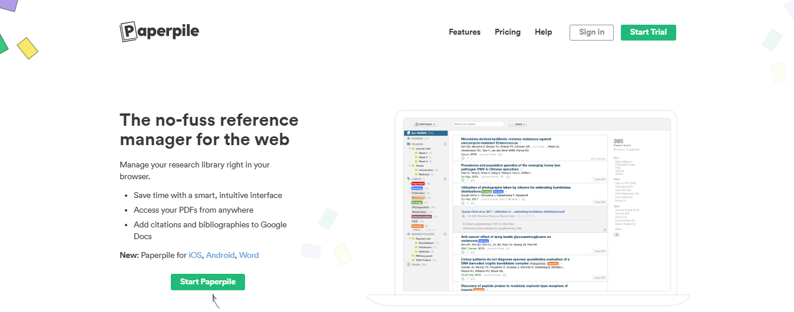The image size is (794, 312).
Task: Click the LABELS settings gear icon
Action: pyautogui.click(x=445, y=179)
